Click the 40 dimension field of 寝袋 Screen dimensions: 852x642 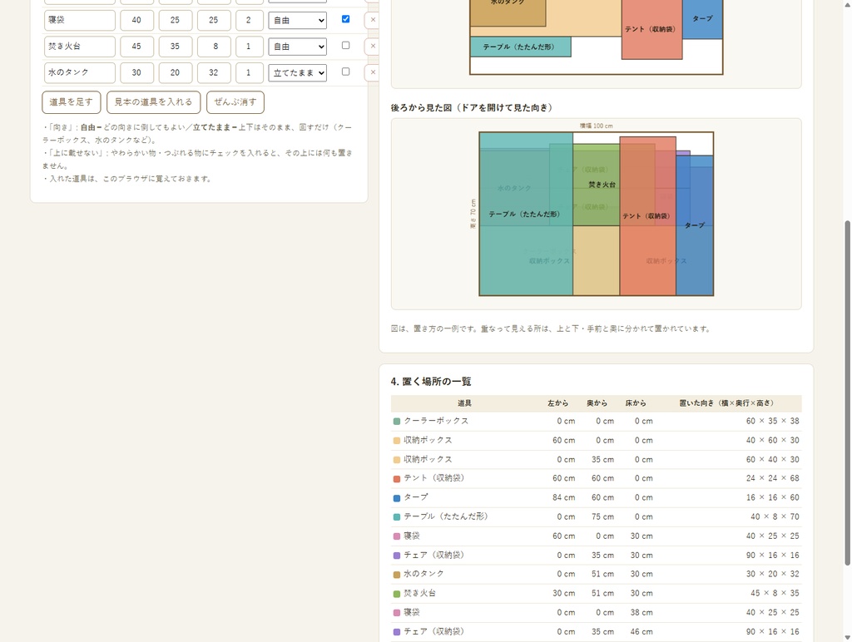coord(136,21)
